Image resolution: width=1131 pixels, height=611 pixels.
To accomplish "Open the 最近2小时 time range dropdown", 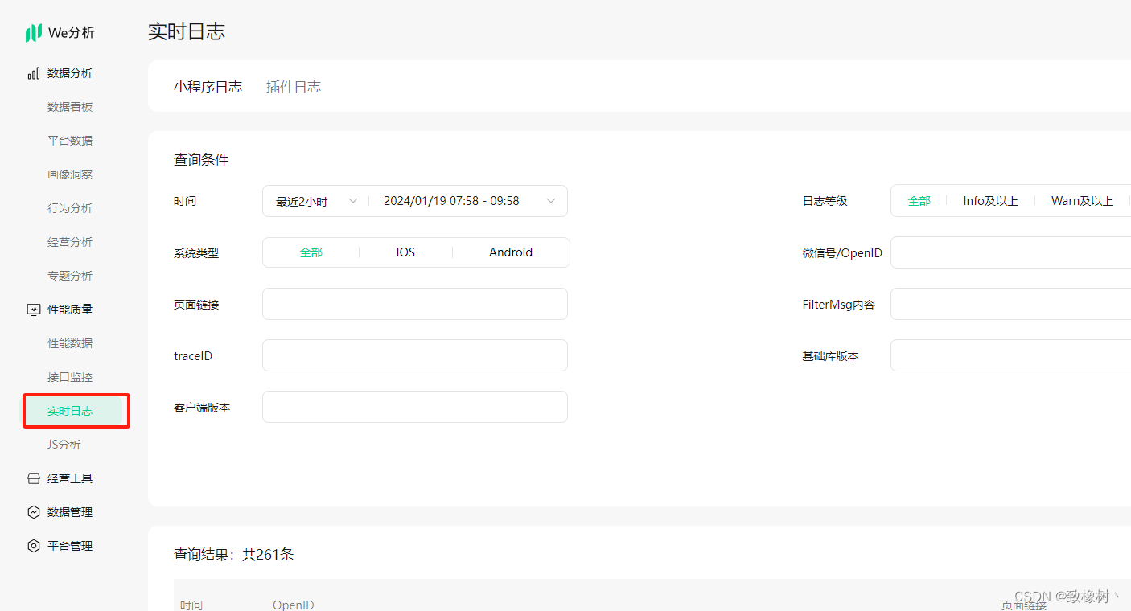I will pos(316,201).
